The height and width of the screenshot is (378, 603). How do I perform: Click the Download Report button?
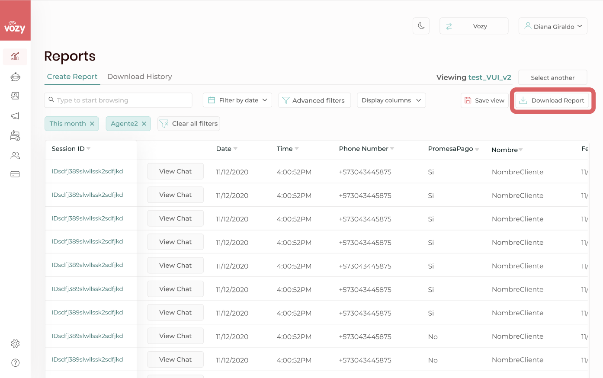point(552,100)
